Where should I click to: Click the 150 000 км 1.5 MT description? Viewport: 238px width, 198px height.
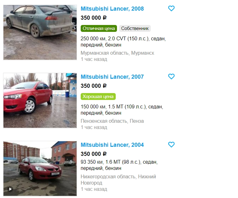point(122,110)
